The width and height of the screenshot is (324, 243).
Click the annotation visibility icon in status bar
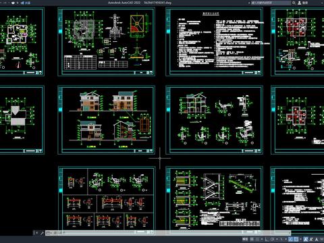coord(306,239)
